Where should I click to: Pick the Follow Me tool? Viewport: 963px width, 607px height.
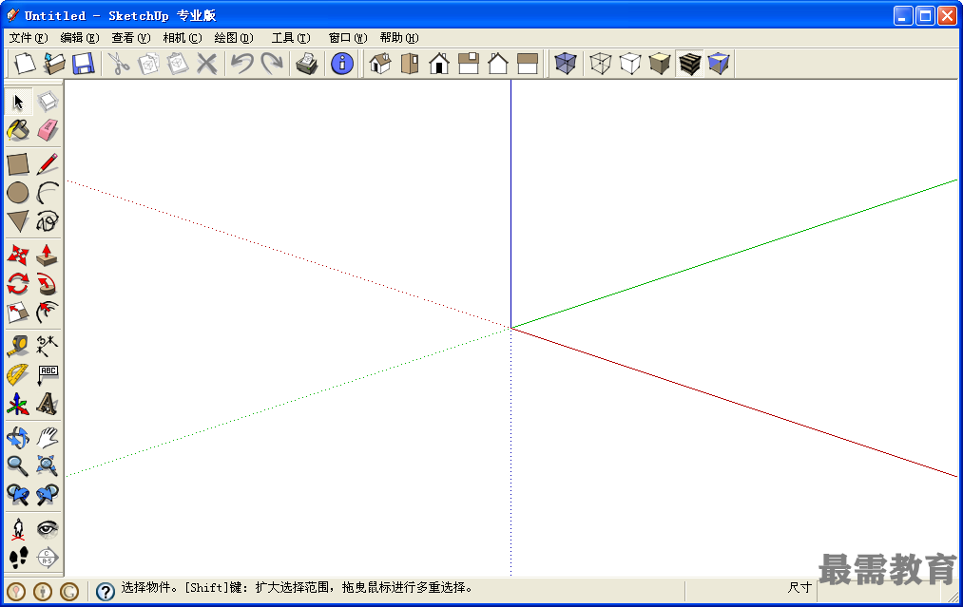click(48, 284)
